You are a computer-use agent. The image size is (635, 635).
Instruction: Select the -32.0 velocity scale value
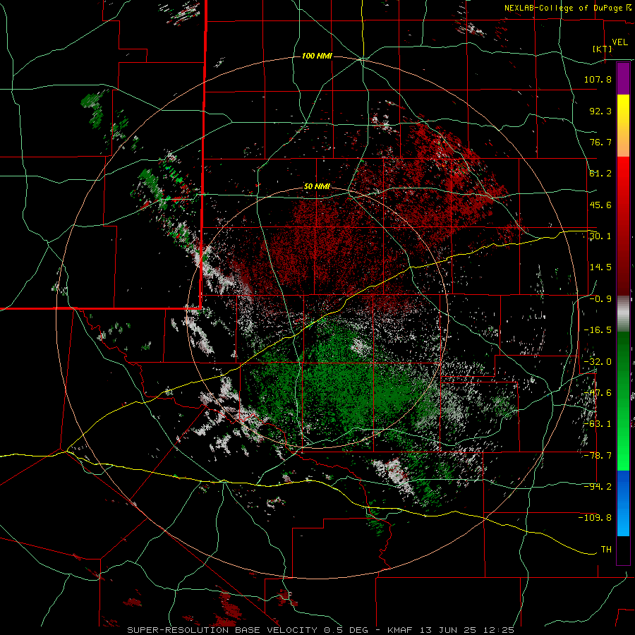tap(598, 362)
